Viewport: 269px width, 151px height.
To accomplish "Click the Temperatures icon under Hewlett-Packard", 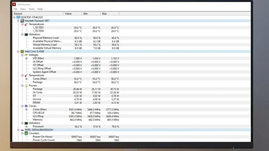I will (26, 24).
